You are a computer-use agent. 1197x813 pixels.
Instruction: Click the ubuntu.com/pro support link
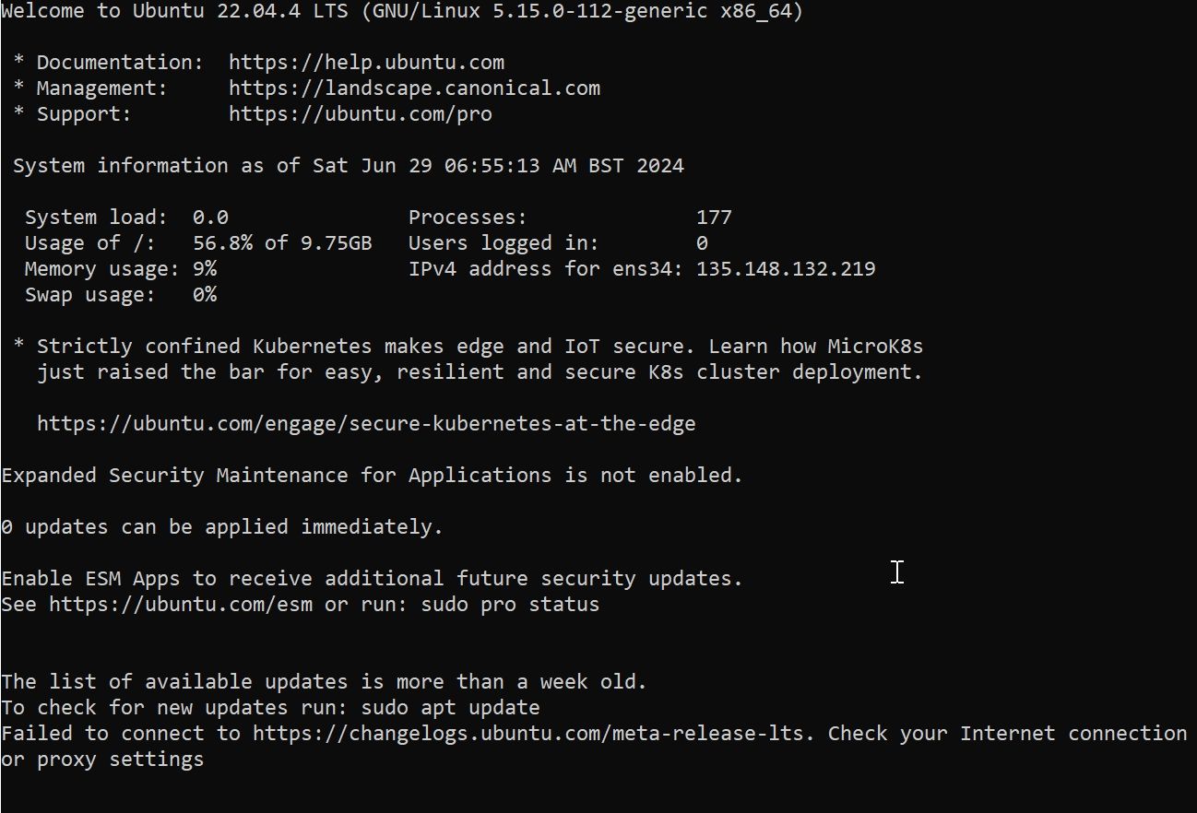tap(360, 114)
